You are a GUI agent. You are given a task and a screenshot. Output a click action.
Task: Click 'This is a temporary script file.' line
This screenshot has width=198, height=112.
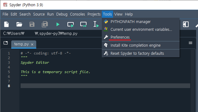(56, 72)
